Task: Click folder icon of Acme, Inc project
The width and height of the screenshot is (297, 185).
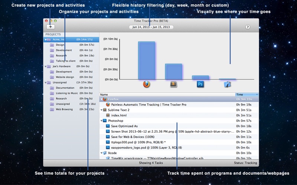Action: pyautogui.click(x=49, y=40)
